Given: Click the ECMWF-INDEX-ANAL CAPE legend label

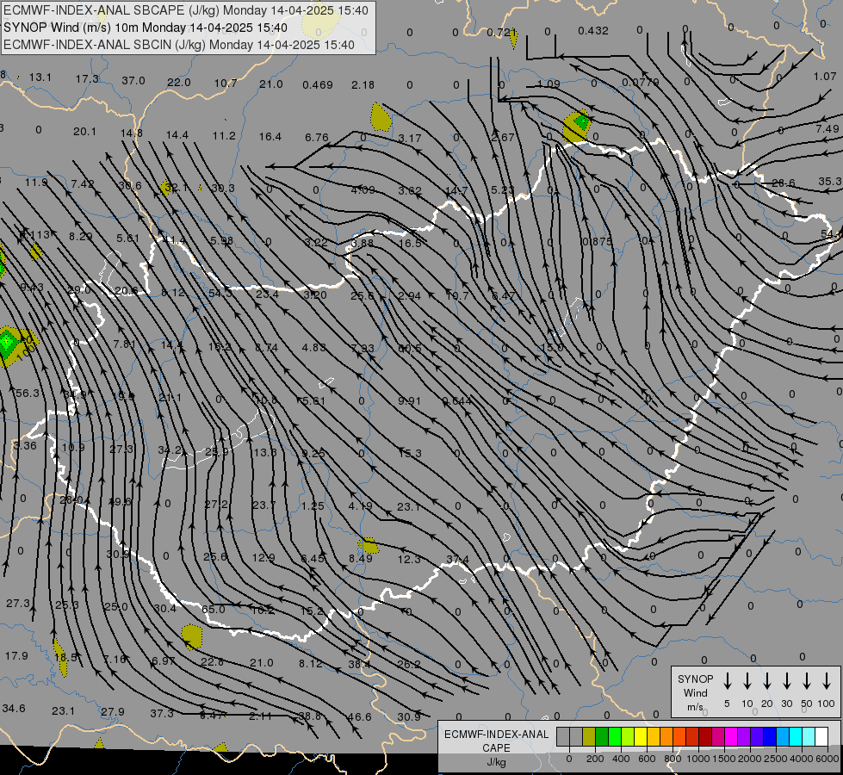Looking at the screenshot, I should point(496,741).
